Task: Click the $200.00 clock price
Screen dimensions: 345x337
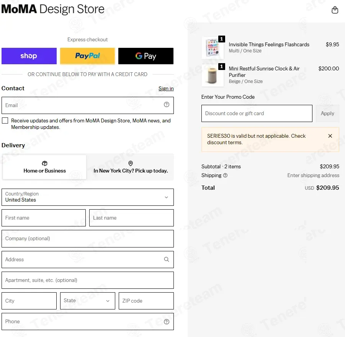Action: (329, 68)
